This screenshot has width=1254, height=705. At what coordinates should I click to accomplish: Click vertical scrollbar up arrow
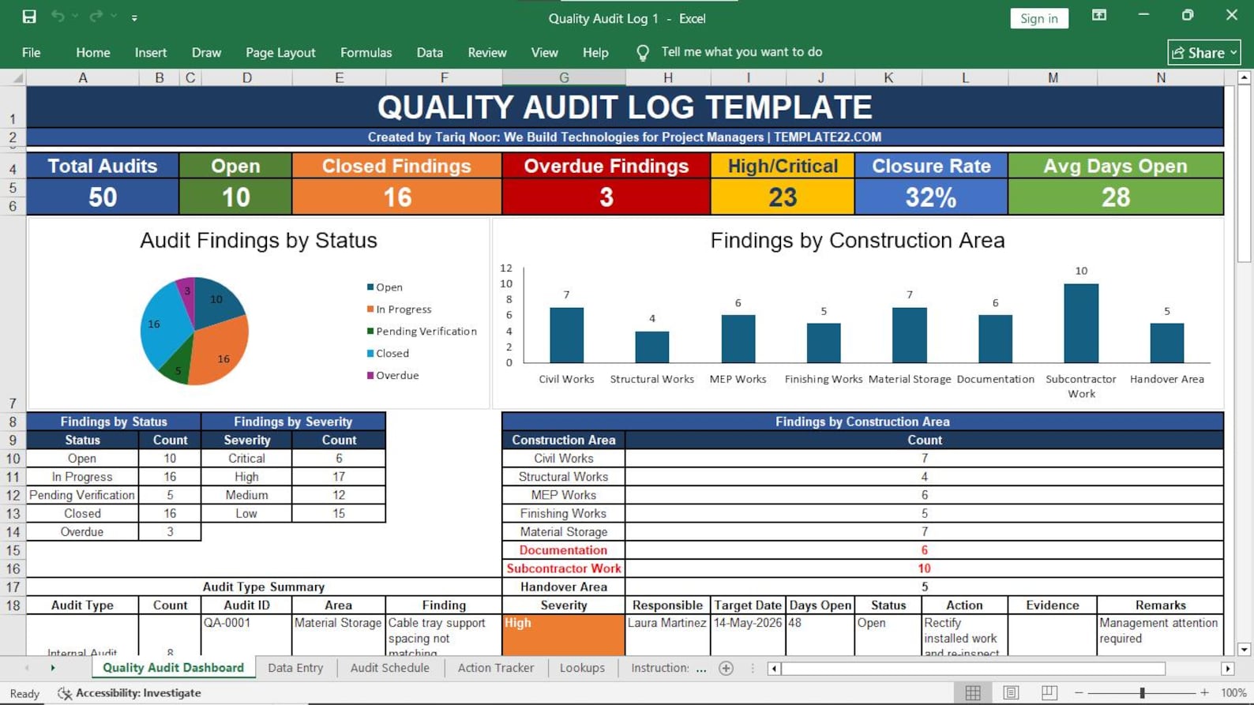(1245, 77)
